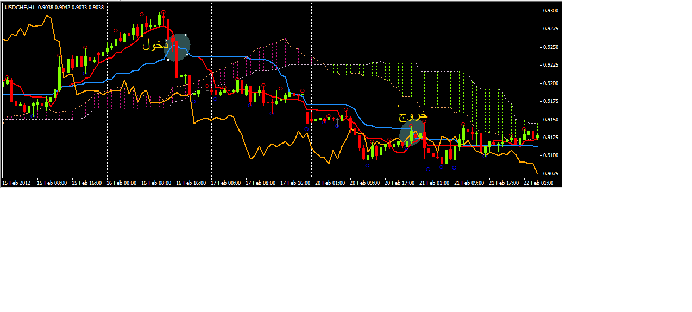Click the 20 Feb 01:00 time label
The height and width of the screenshot is (312, 692).
(330, 183)
